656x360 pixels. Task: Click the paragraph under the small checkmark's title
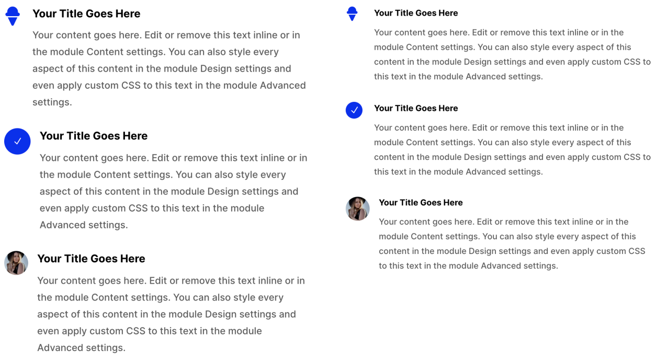(512, 149)
